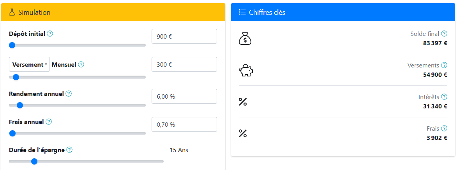Viewport: 459px width, 170px height.
Task: Click the Chiffres clés panel header
Action: point(343,12)
